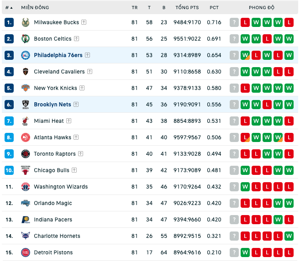Click the Charlotte Hornets logo
This screenshot has height=263, width=300.
(x=26, y=236)
